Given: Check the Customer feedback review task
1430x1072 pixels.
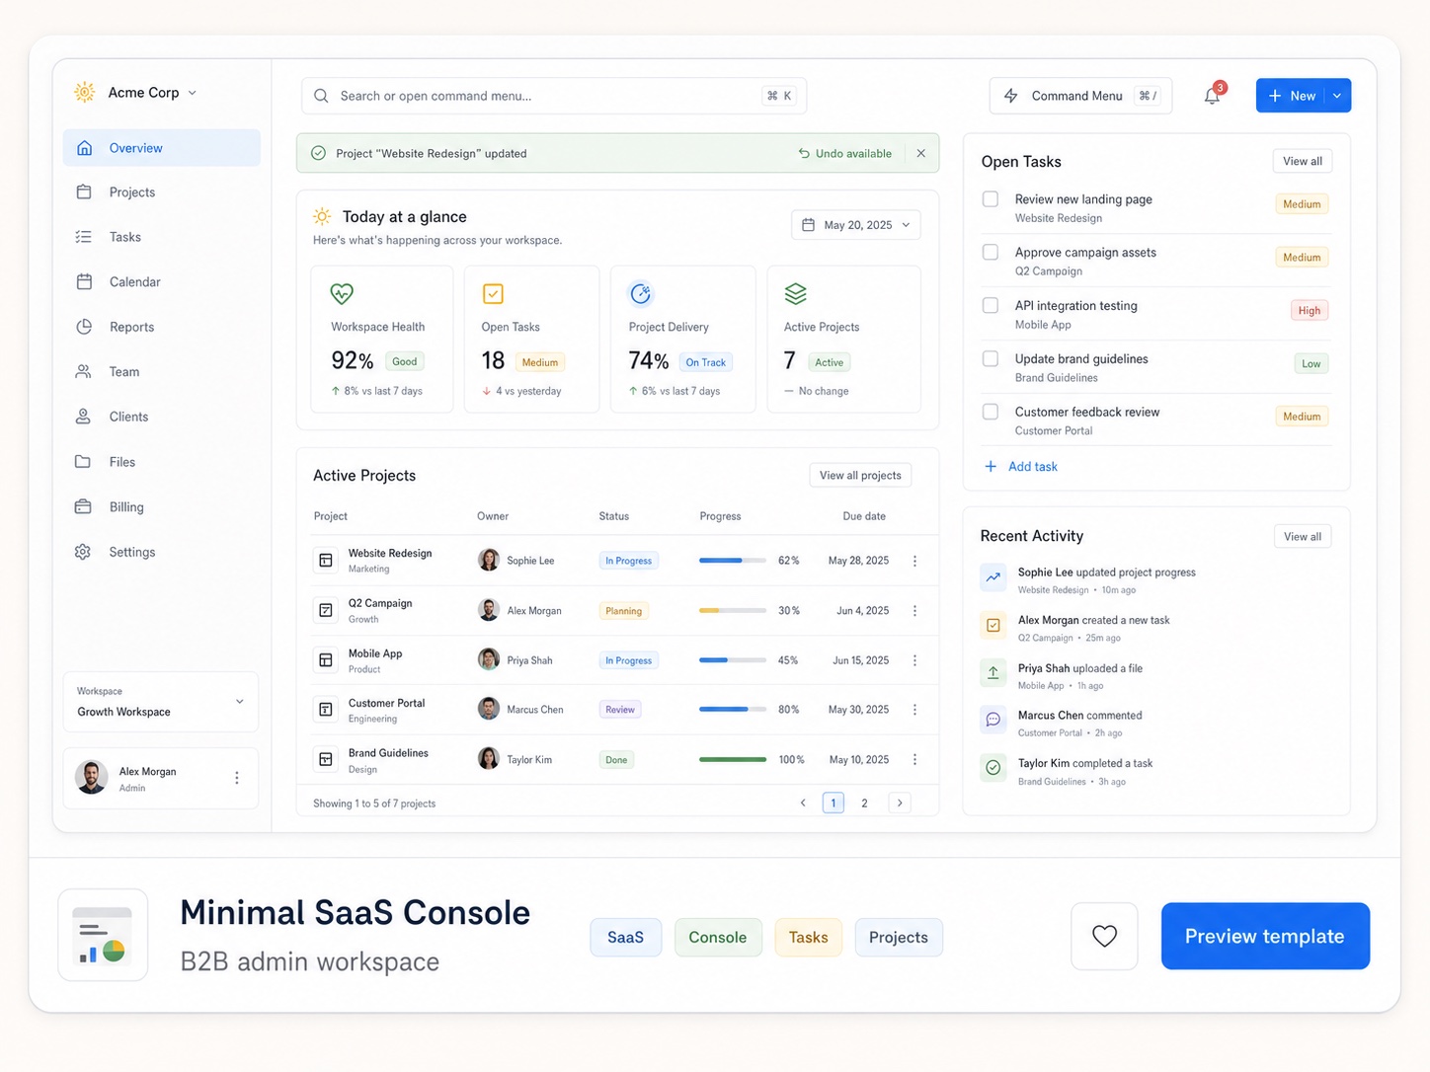Looking at the screenshot, I should [x=991, y=412].
